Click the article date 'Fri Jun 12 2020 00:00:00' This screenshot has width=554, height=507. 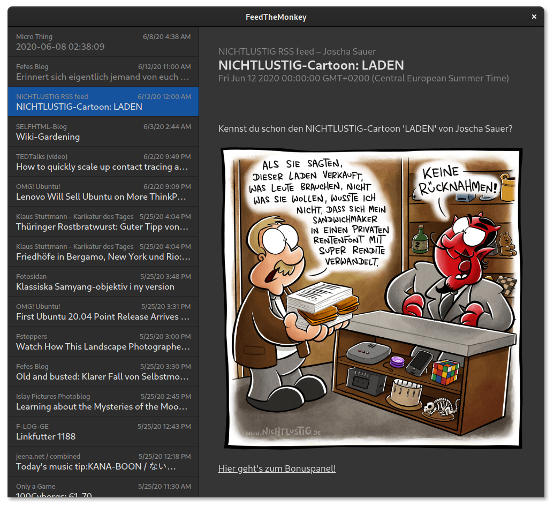pos(269,79)
